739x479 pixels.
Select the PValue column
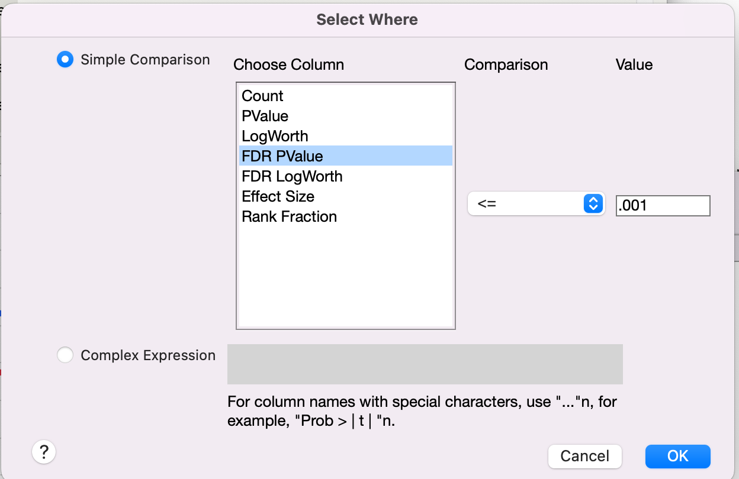[x=264, y=116]
